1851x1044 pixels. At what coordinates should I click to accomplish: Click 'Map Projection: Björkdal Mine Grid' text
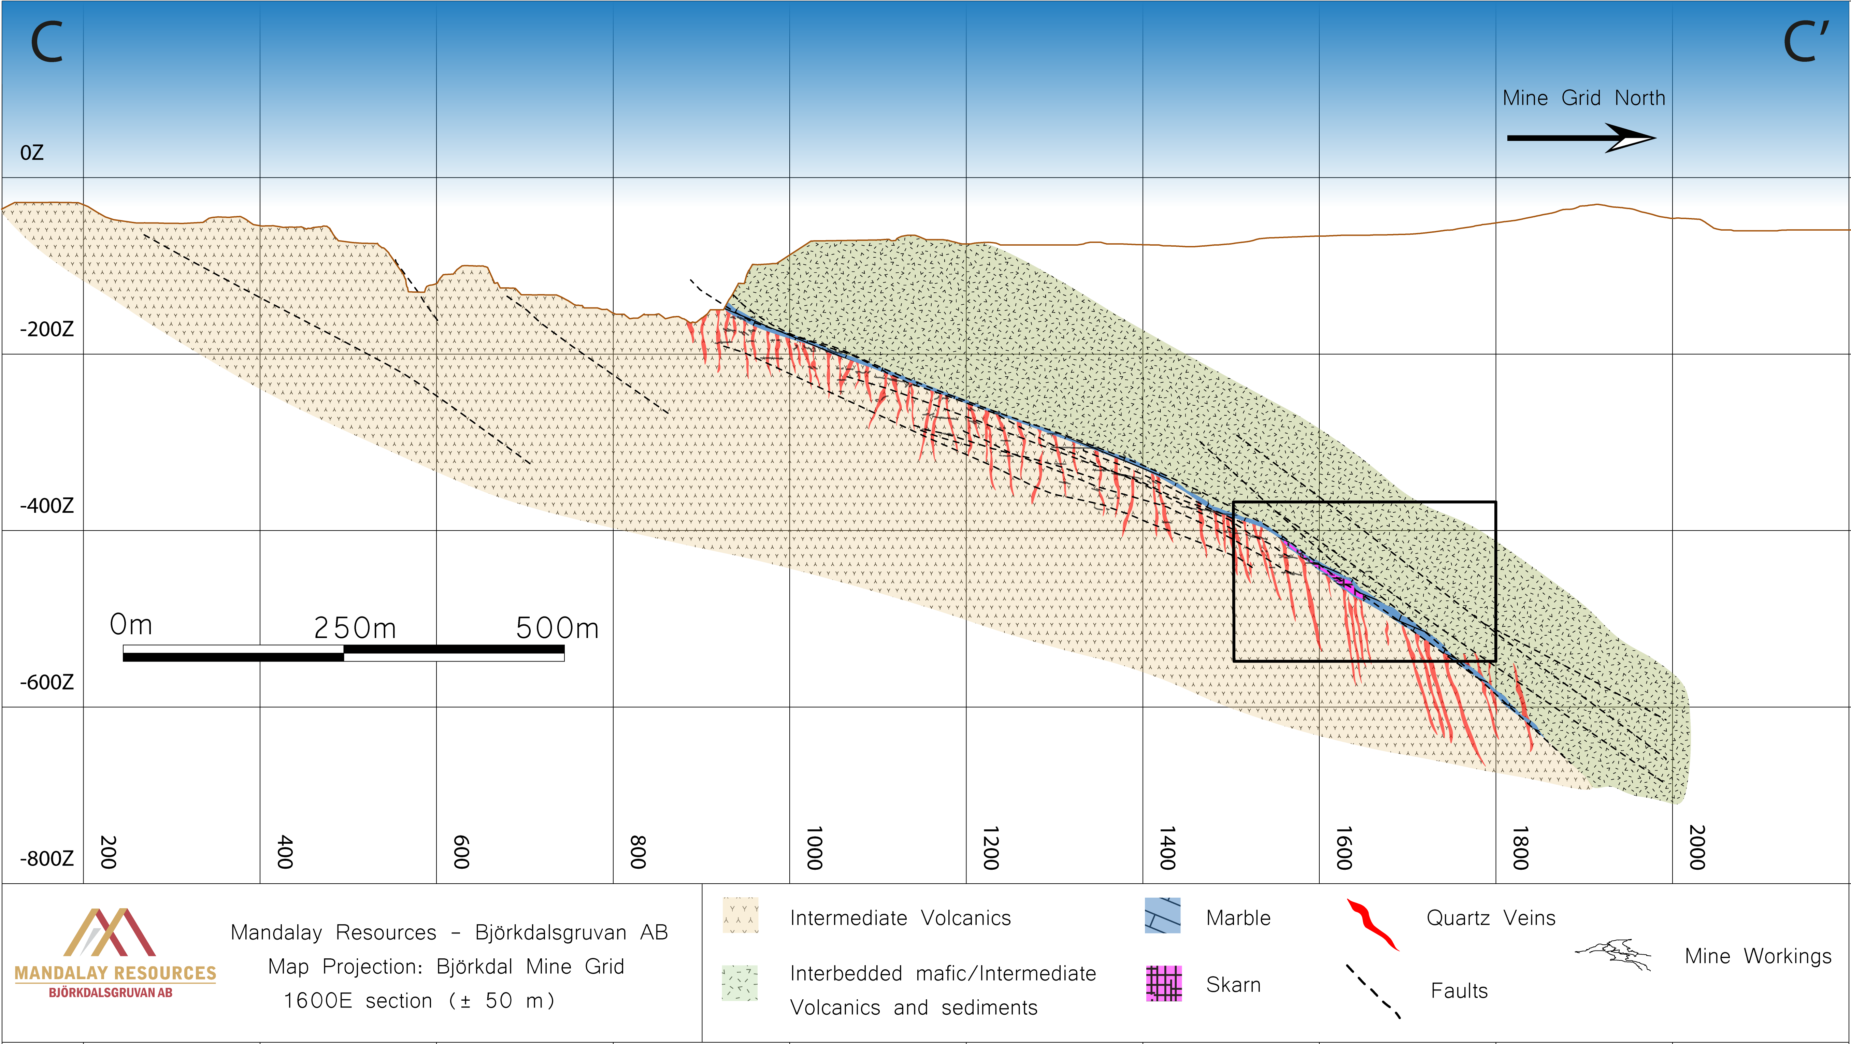446,967
